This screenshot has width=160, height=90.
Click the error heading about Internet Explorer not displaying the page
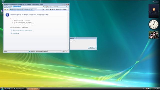pos(29,15)
